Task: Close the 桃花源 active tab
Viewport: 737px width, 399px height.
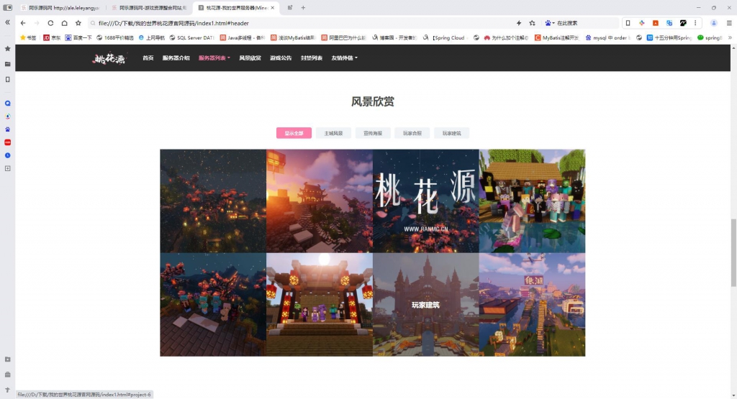Action: [x=272, y=8]
